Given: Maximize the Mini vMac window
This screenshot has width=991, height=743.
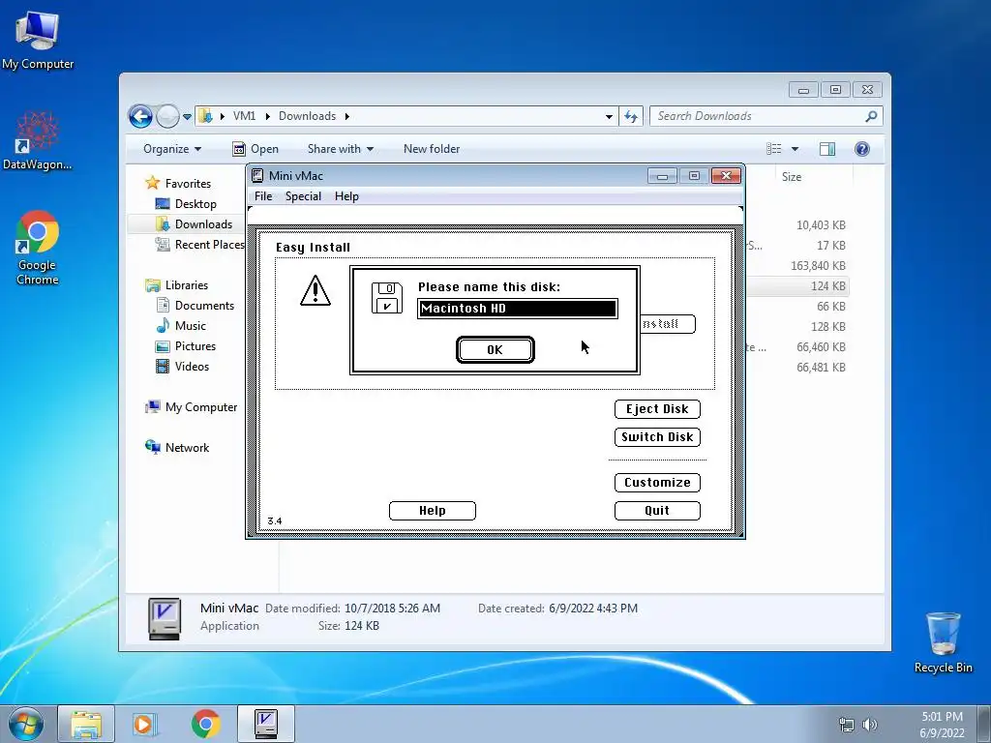Looking at the screenshot, I should click(694, 176).
